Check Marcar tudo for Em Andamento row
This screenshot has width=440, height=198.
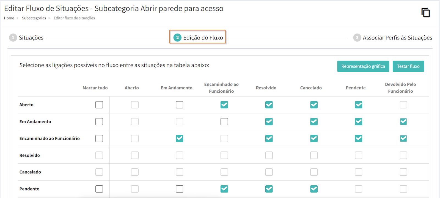pos(99,121)
